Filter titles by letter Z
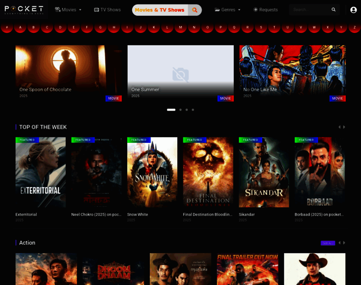This screenshot has height=285, width=361. pyautogui.click(x=354, y=27)
